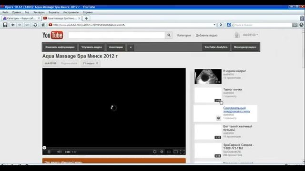Open the Файл menu
This screenshot has height=171, width=305.
5,12
